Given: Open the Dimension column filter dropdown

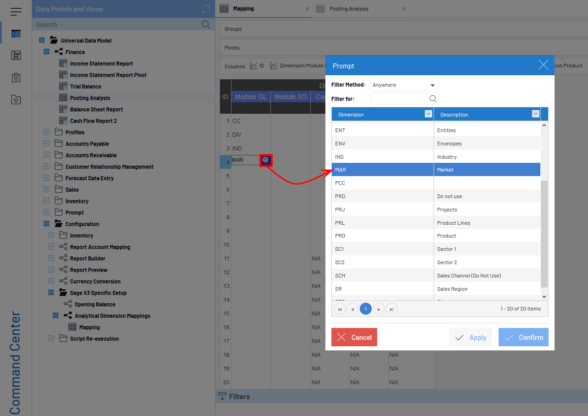Looking at the screenshot, I should [428, 114].
